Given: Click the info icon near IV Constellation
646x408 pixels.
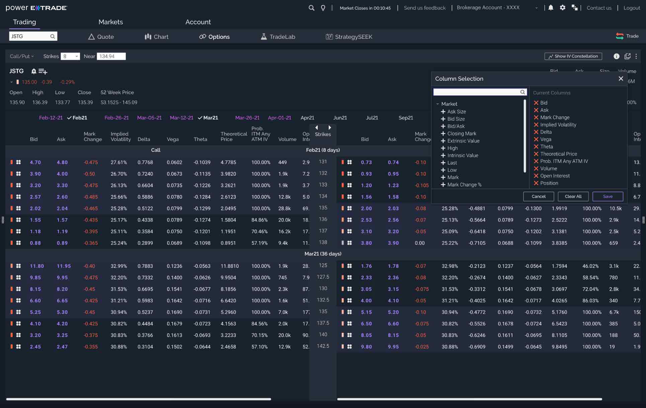Looking at the screenshot, I should point(616,56).
